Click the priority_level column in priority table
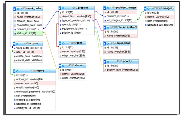185x116 pixels. click(x=121, y=70)
